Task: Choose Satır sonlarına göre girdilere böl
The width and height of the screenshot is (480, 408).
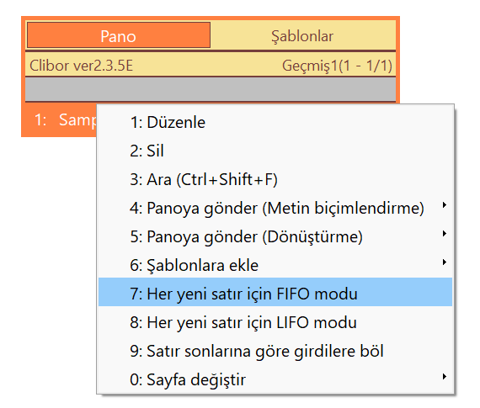Action: (275, 351)
